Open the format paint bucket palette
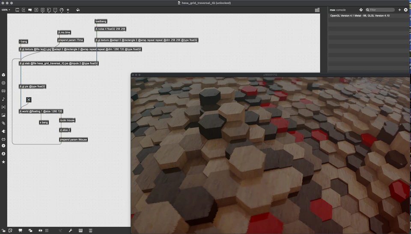Image resolution: width=411 pixels, height=234 pixels. [78, 10]
